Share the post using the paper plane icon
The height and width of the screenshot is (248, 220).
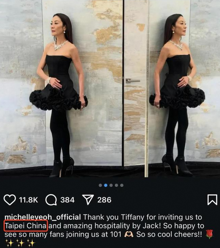88,200
